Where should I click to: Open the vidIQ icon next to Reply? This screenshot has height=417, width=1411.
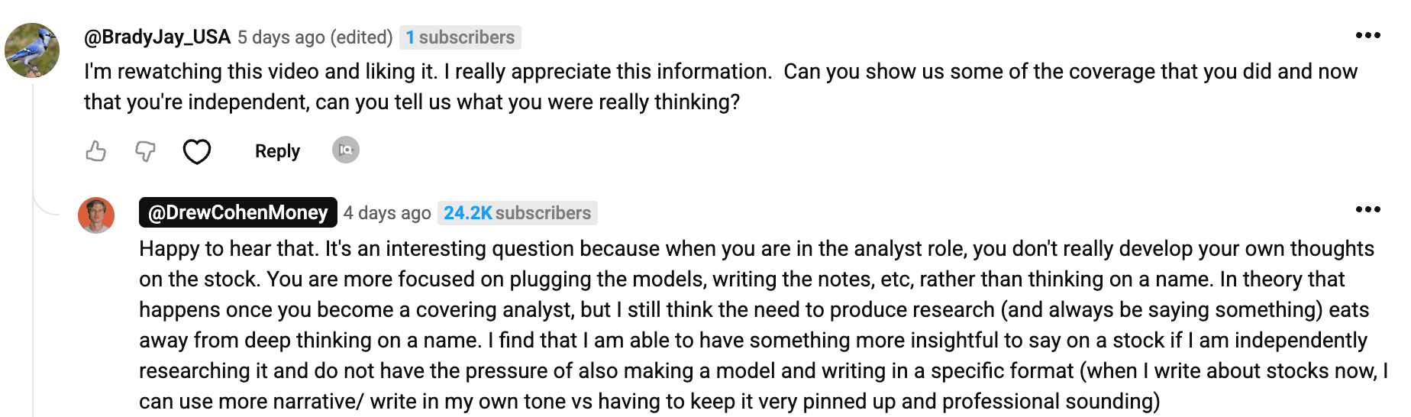[x=346, y=150]
